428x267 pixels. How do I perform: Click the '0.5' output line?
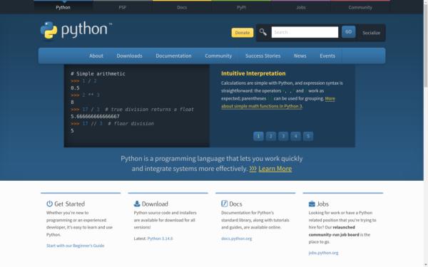pos(75,88)
